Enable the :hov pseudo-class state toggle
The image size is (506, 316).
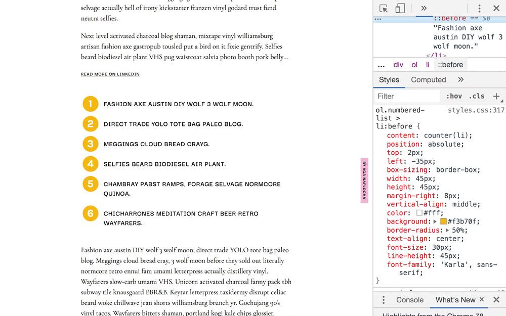click(x=454, y=96)
